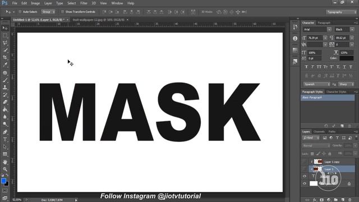Open the font size dropdown arrow
The image size is (359, 202).
pyautogui.click(x=325, y=38)
